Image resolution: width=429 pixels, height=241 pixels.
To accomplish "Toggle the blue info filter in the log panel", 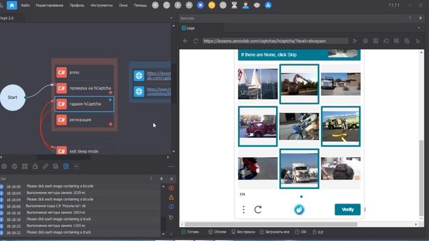I will (172, 207).
